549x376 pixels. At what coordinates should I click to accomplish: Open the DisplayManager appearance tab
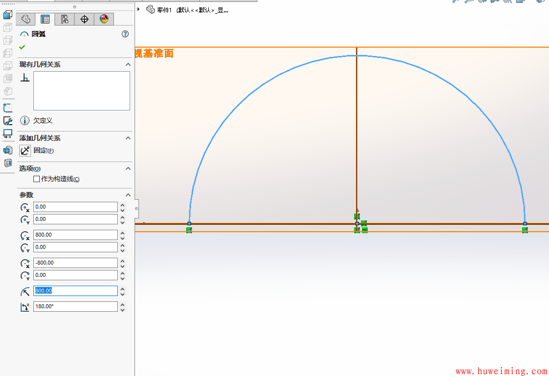click(x=104, y=19)
